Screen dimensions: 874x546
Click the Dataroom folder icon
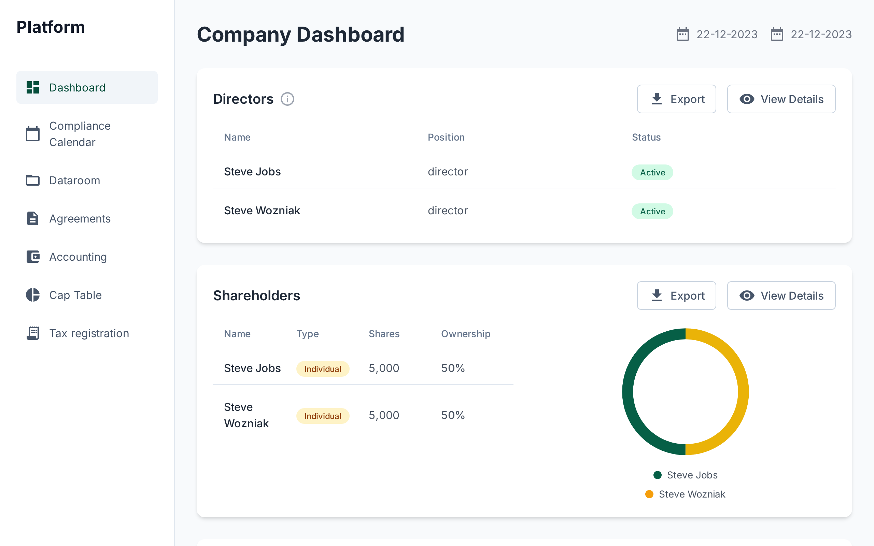(x=32, y=180)
